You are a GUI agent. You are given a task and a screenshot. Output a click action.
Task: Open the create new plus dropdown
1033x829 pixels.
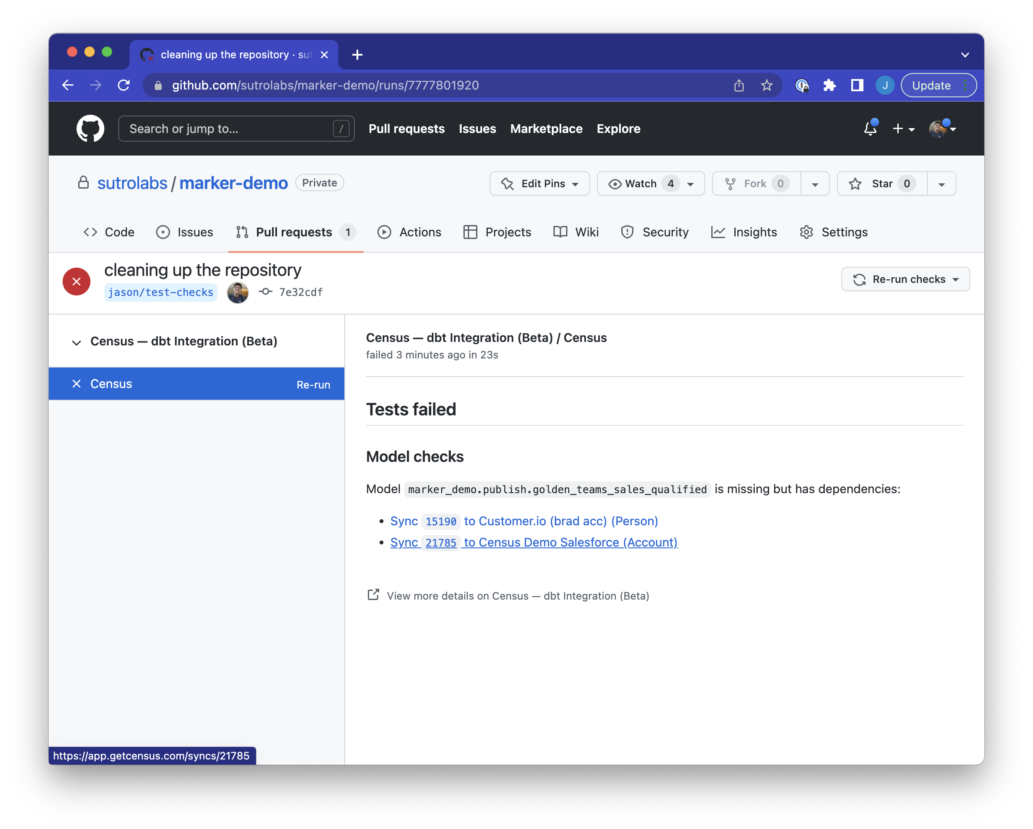(903, 128)
